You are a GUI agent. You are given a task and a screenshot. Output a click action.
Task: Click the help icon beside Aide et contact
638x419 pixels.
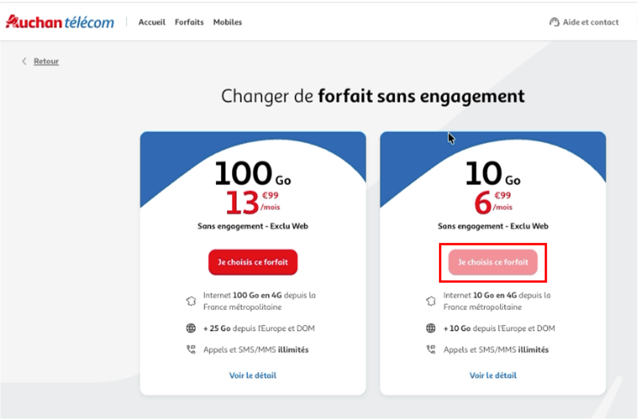click(554, 22)
